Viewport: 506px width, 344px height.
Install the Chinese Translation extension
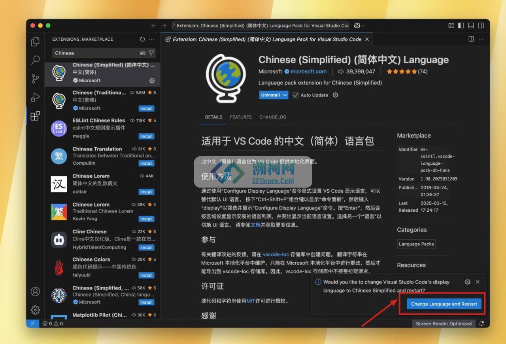[x=146, y=164]
